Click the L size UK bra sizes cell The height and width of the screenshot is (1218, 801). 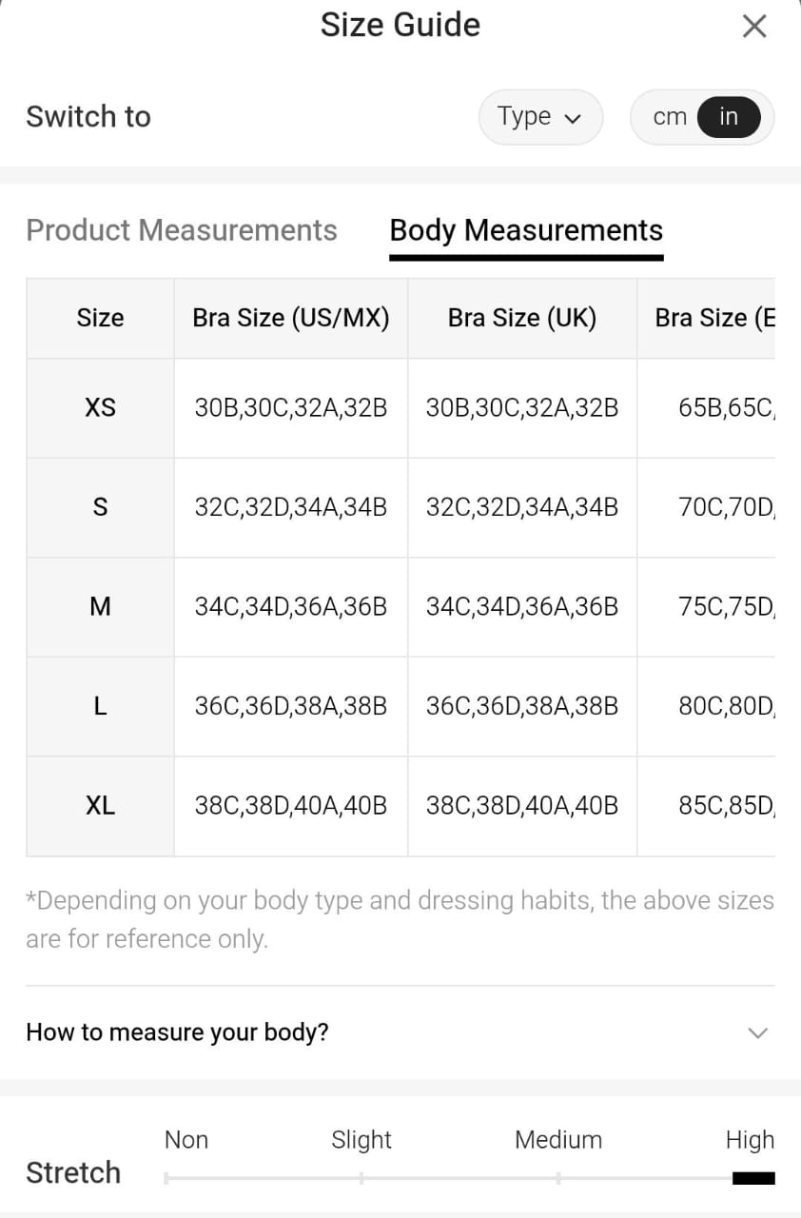tap(522, 706)
